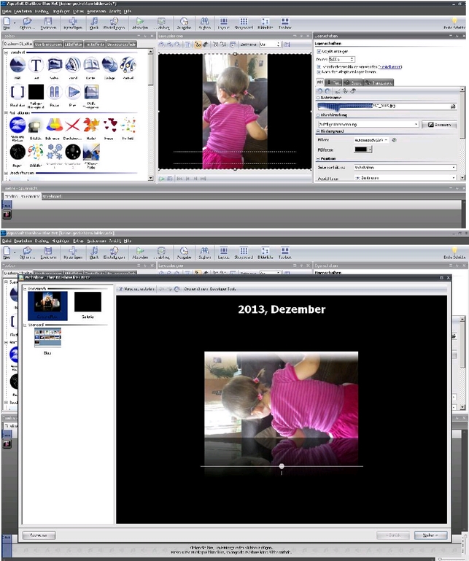Click the Weiter button in the wizard dialog

click(430, 535)
